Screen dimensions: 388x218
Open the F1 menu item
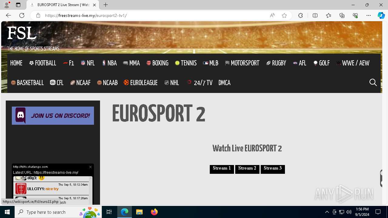click(x=69, y=63)
